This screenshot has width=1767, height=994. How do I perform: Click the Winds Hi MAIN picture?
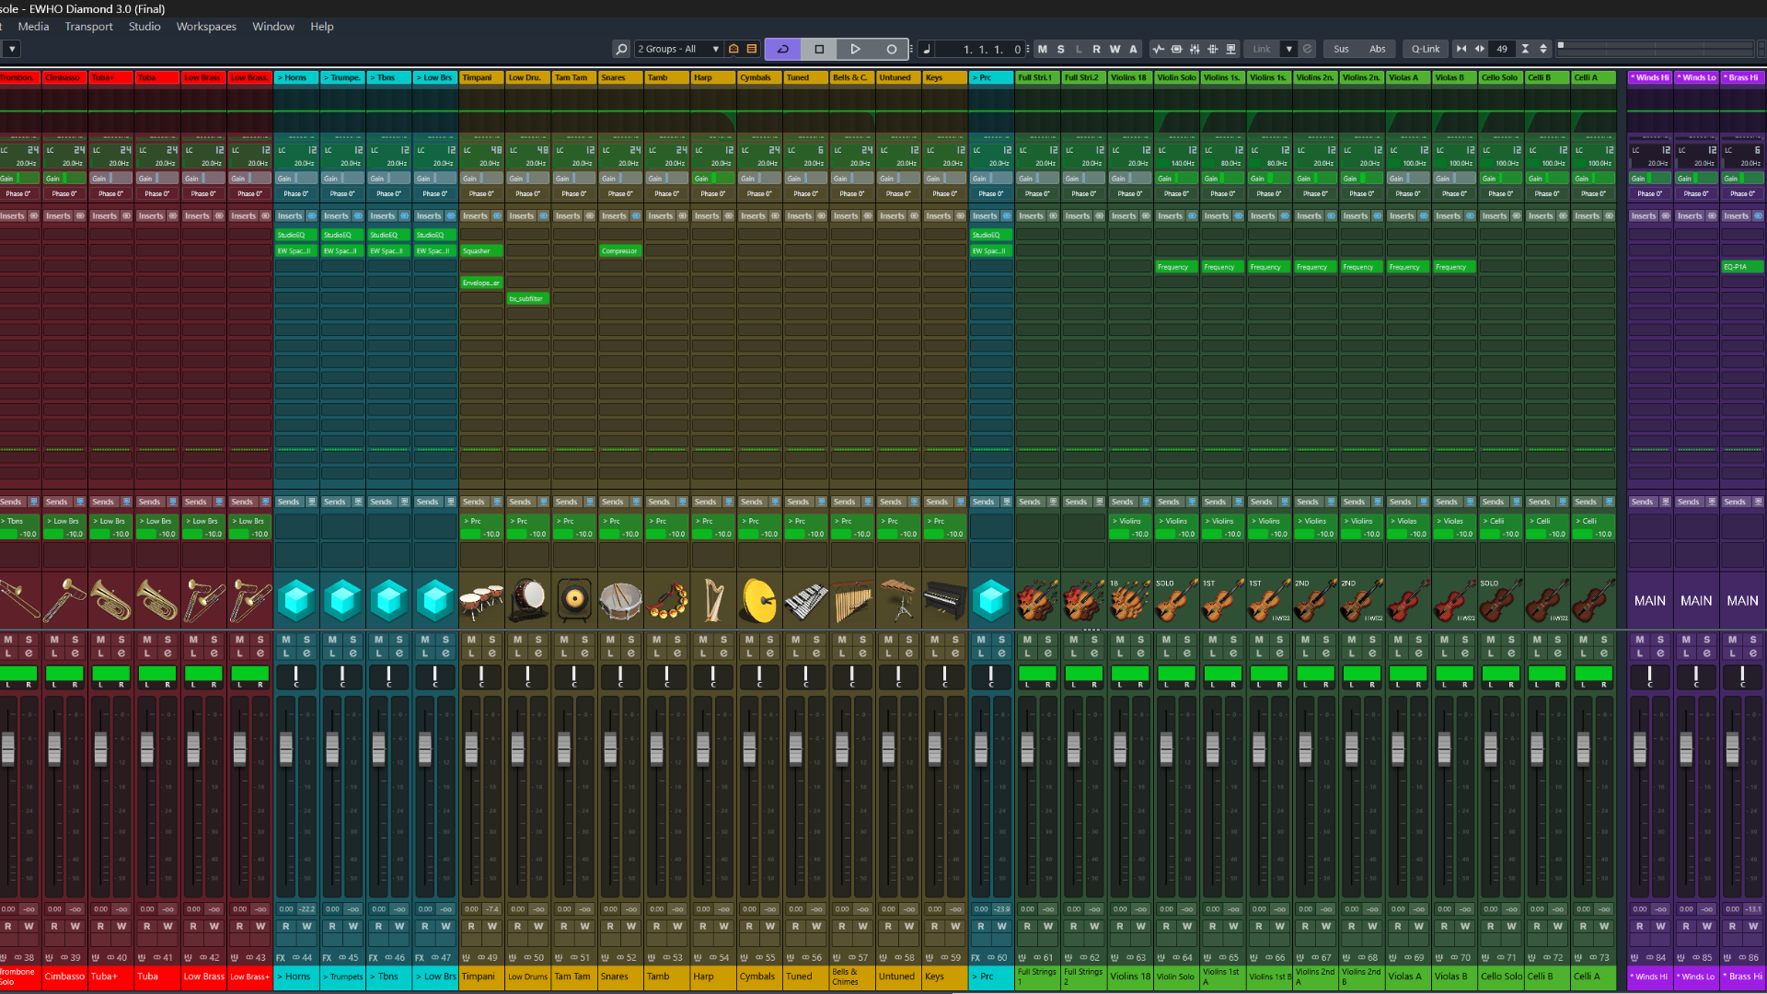[1650, 600]
